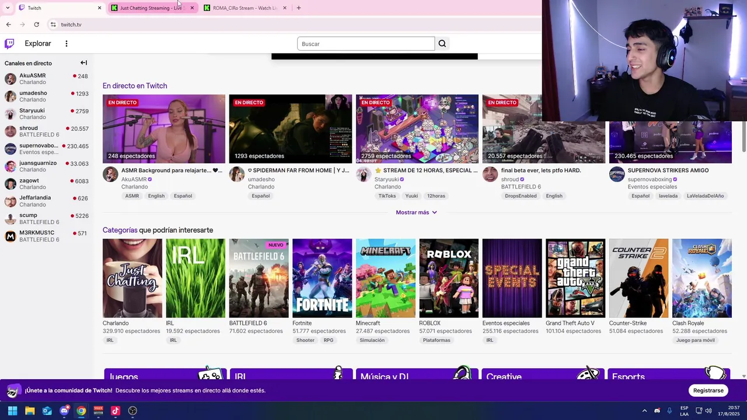This screenshot has height=420, width=747.
Task: Open Just Chatting category cover
Action: click(132, 278)
